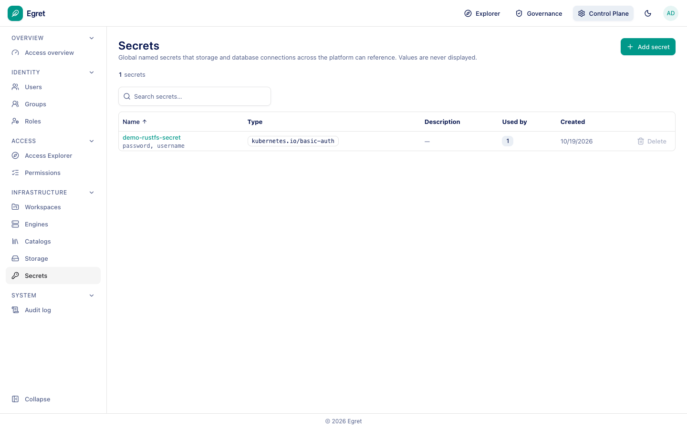Click the Search secrets input field
Viewport: 687px width, 429px height.
195,96
